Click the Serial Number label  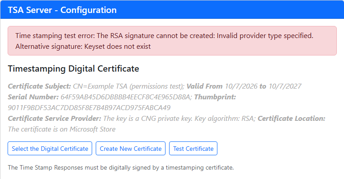(34, 97)
